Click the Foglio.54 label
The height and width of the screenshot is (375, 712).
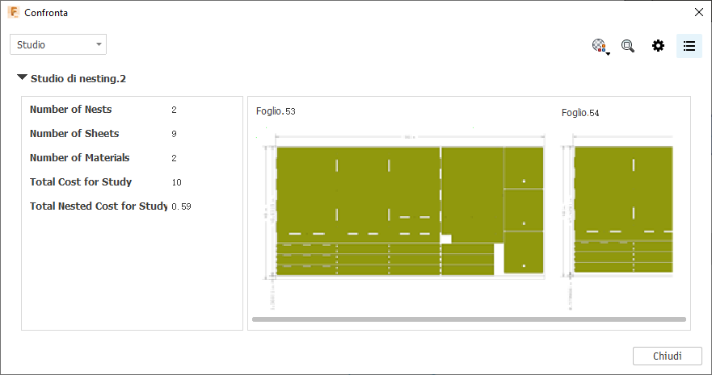pos(580,113)
